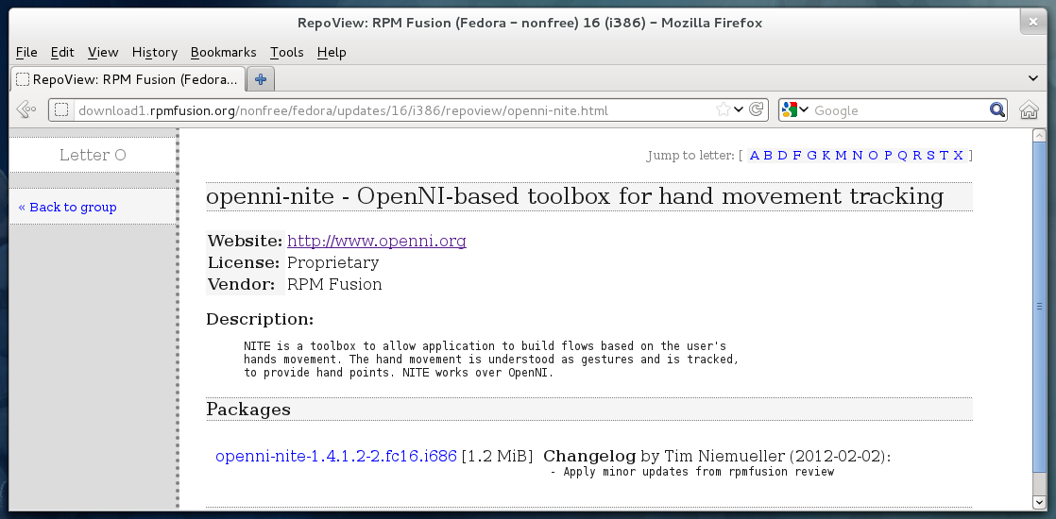Close the Firefox window
1056x519 pixels.
(1032, 23)
